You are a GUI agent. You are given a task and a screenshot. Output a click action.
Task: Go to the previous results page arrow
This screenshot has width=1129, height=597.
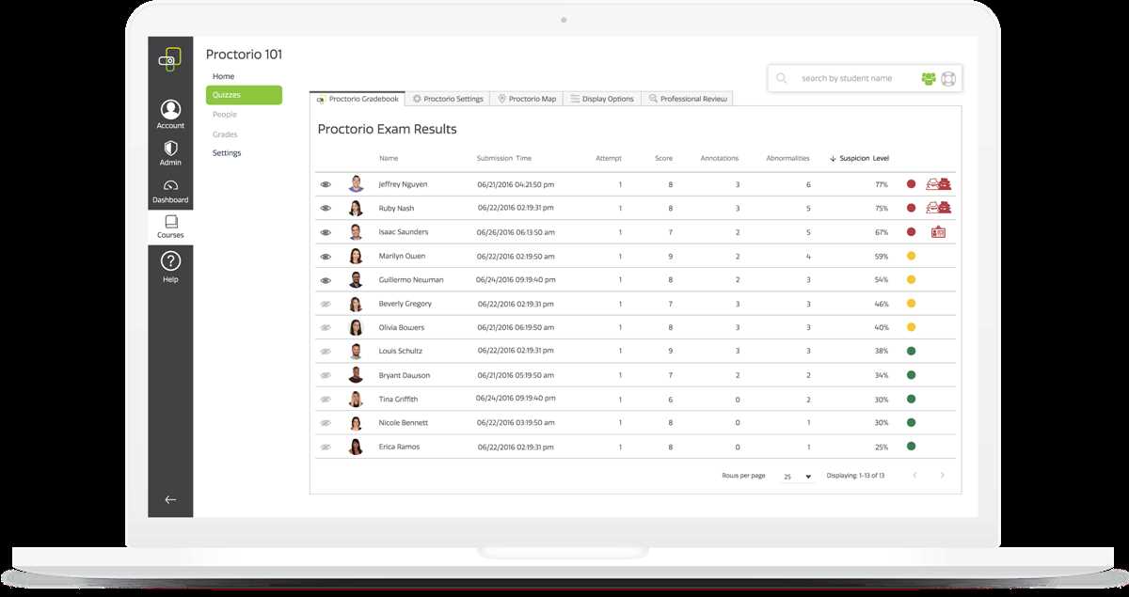coord(914,476)
